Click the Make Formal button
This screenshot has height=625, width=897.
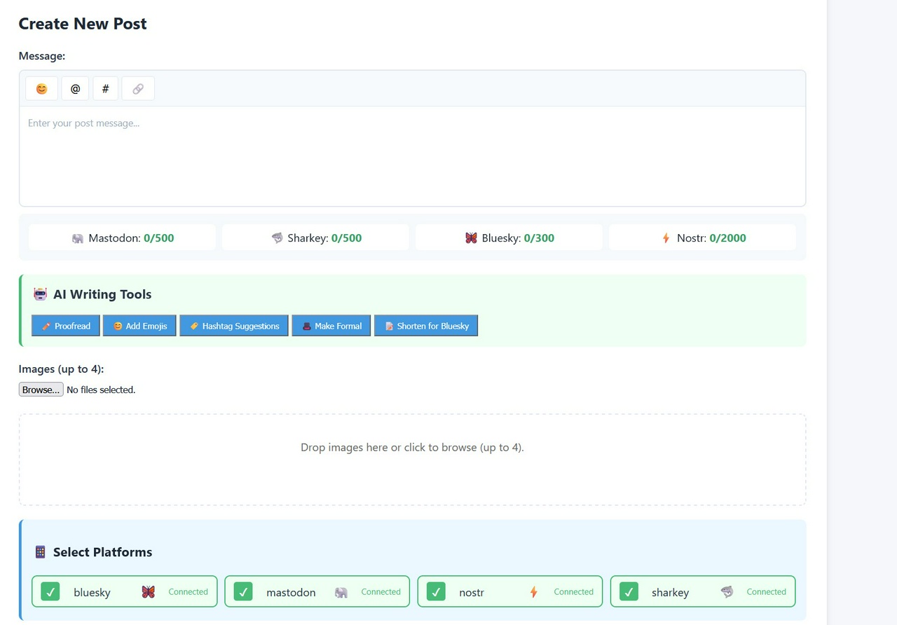[331, 326]
